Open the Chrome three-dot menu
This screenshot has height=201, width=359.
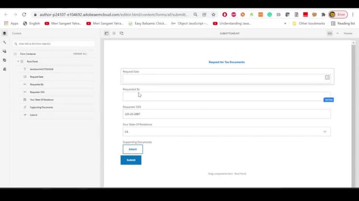pyautogui.click(x=353, y=15)
